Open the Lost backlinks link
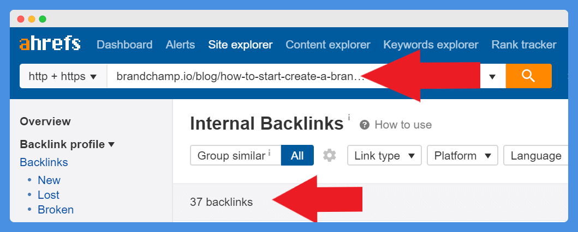The width and height of the screenshot is (578, 232). pyautogui.click(x=48, y=195)
